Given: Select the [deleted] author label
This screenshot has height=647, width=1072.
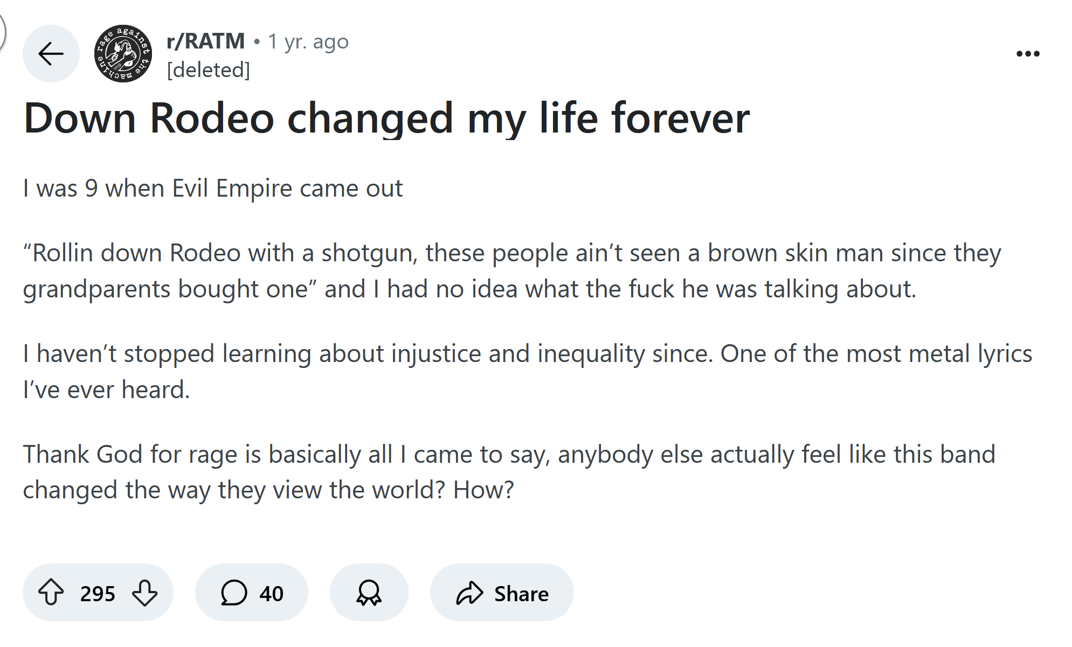Looking at the screenshot, I should tap(209, 69).
